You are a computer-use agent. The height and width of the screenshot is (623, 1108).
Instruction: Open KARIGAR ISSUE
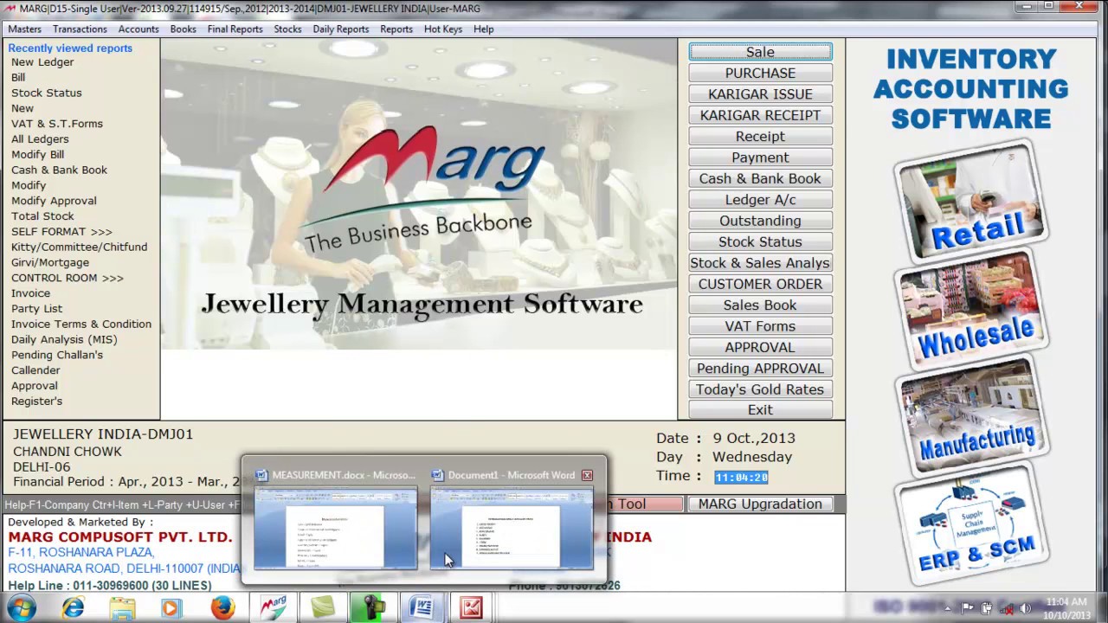pyautogui.click(x=760, y=94)
